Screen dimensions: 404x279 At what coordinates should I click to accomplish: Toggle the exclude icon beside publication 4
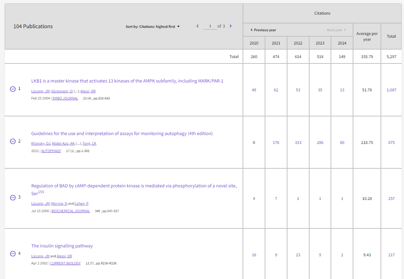13,254
